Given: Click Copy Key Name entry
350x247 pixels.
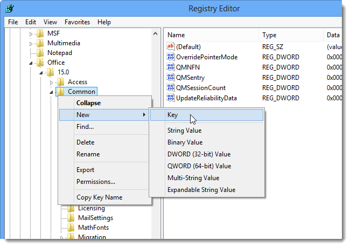Looking at the screenshot, I should point(99,197).
